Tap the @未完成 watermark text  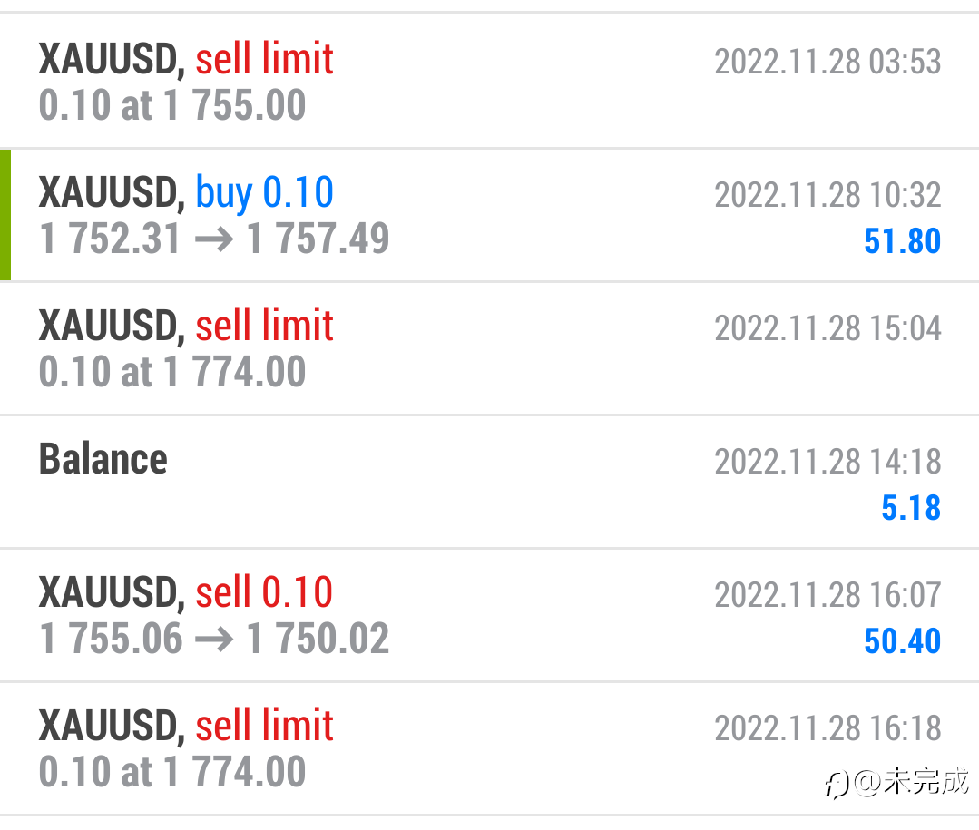pos(911,782)
